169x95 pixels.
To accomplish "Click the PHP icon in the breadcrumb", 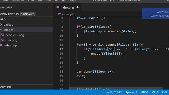I will [59, 14].
